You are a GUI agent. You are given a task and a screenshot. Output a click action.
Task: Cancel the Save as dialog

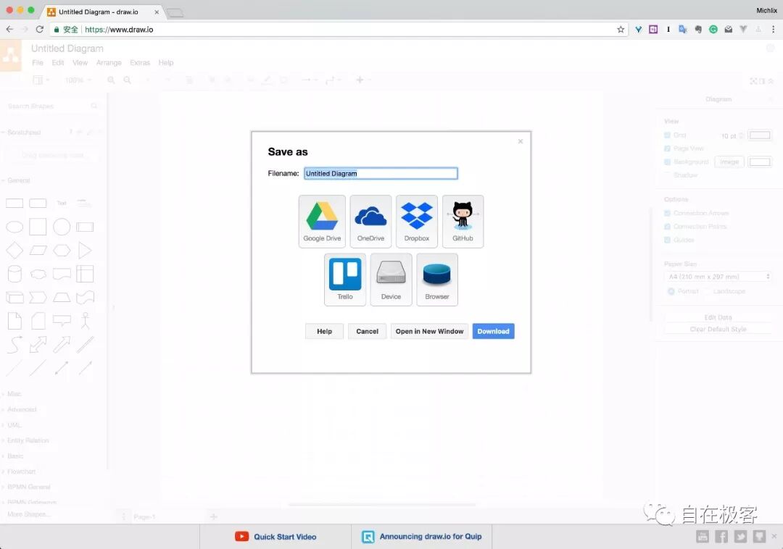[x=367, y=331]
